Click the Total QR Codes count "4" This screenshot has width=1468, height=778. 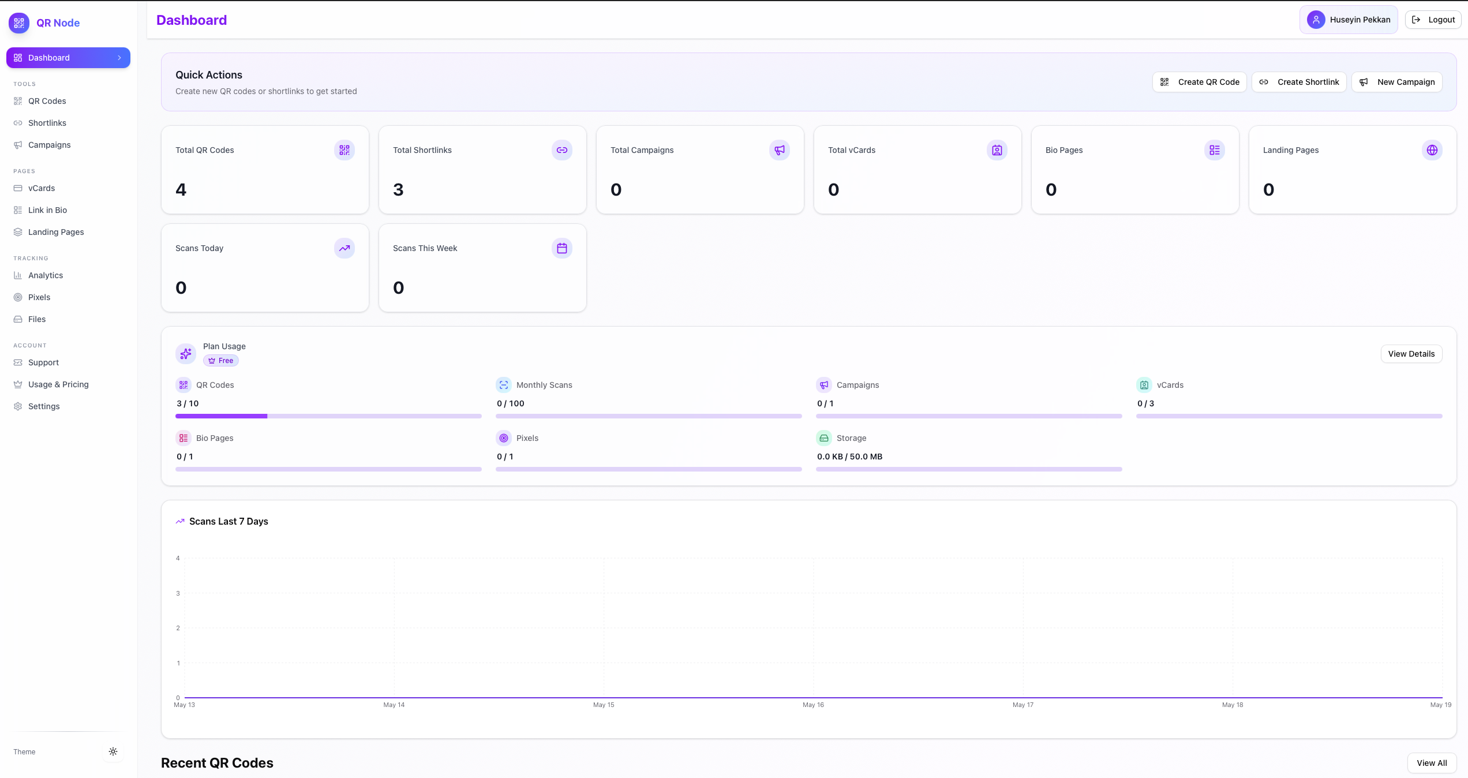pyautogui.click(x=181, y=190)
